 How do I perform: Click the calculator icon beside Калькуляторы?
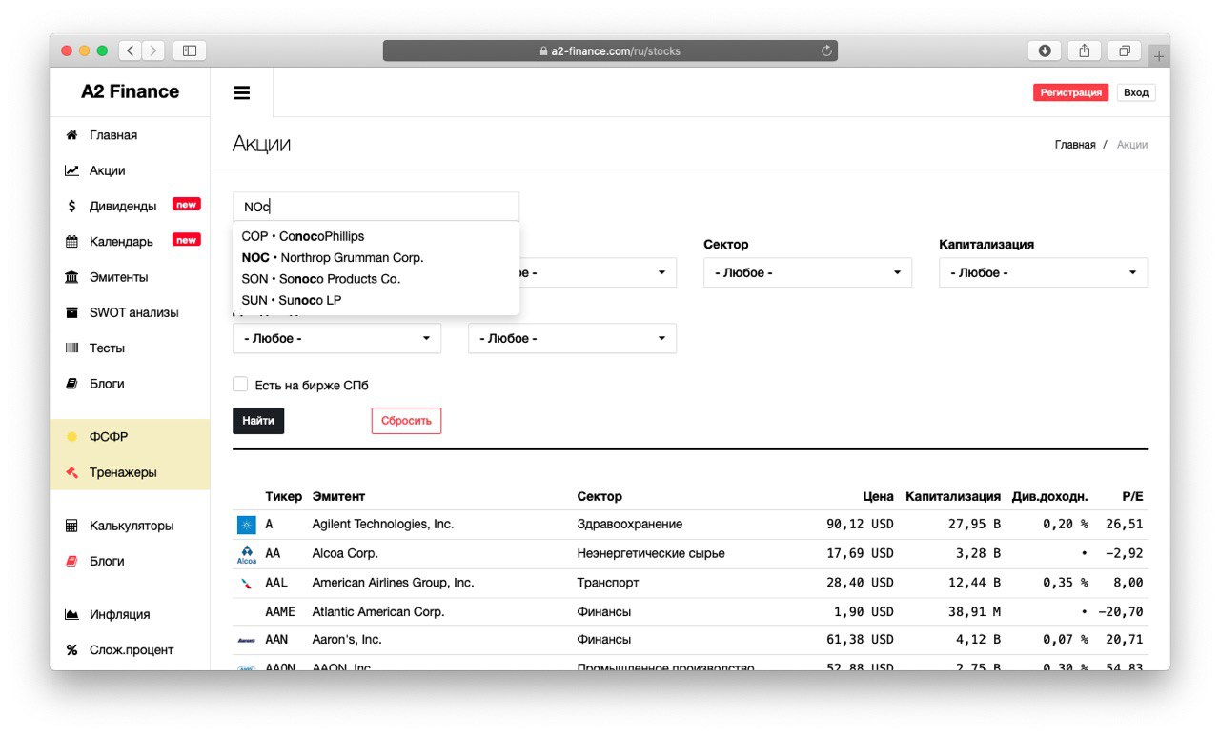[x=71, y=526]
